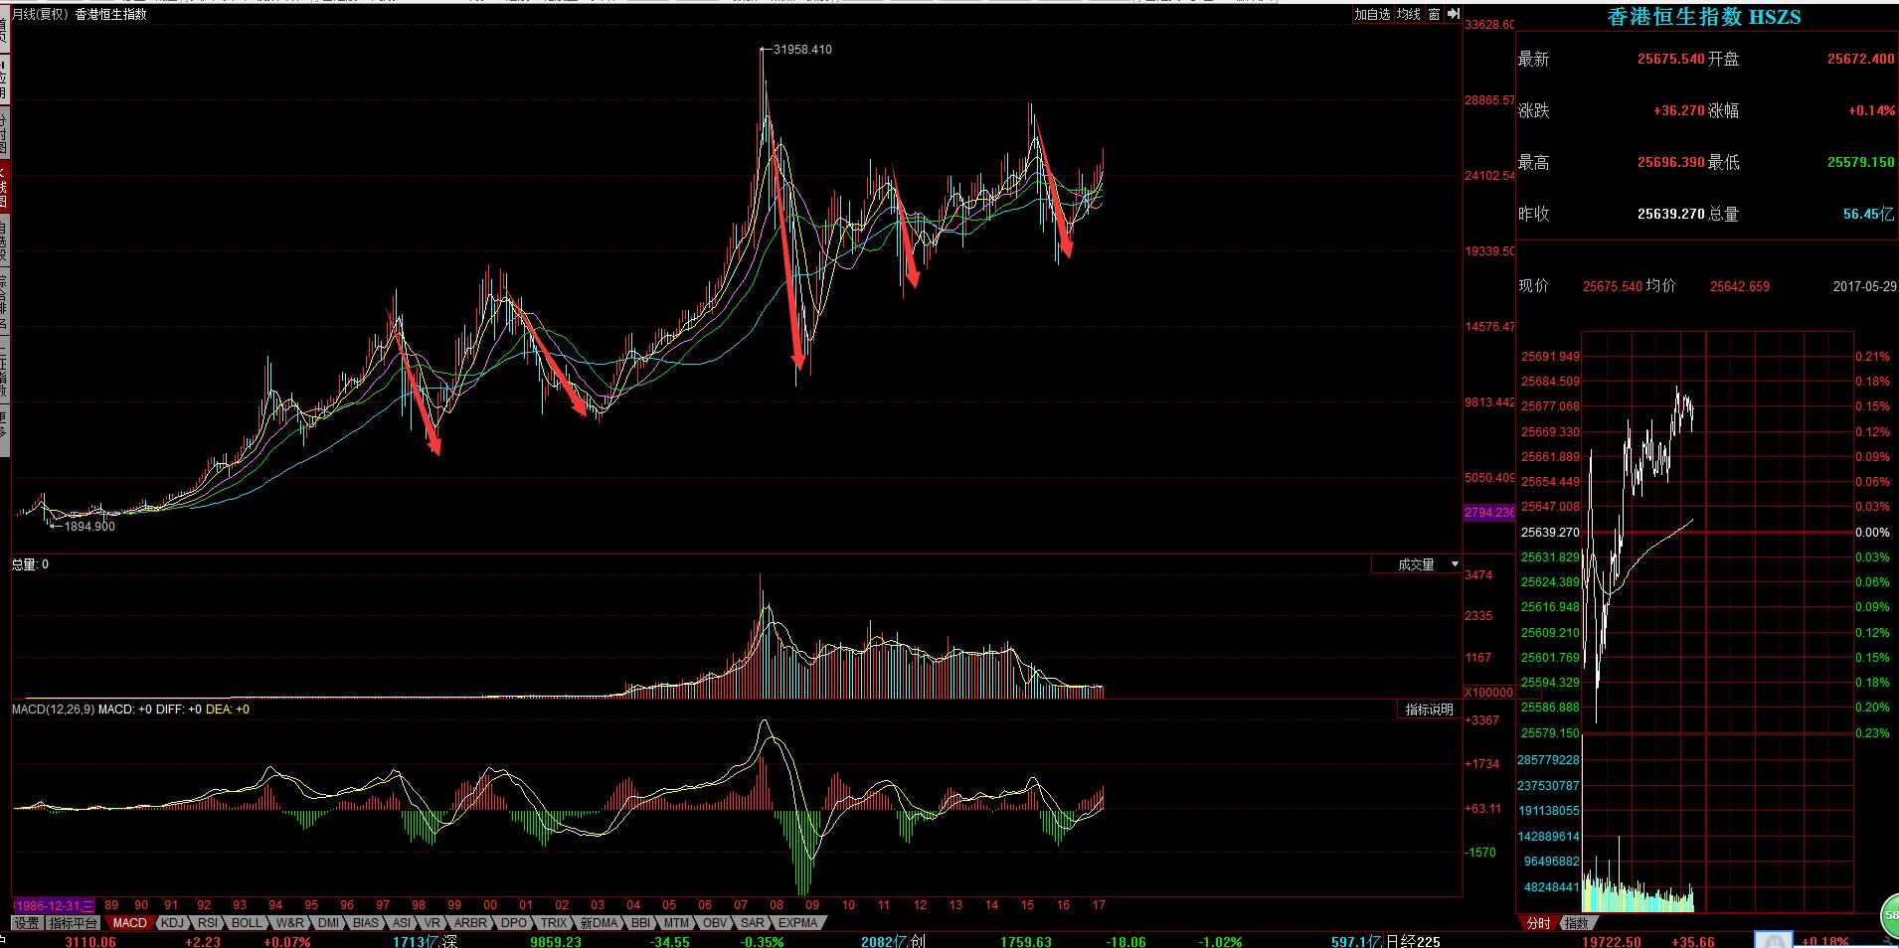Select the EXPMA indicator tab
Screen dimensions: 1899x948
click(x=797, y=923)
